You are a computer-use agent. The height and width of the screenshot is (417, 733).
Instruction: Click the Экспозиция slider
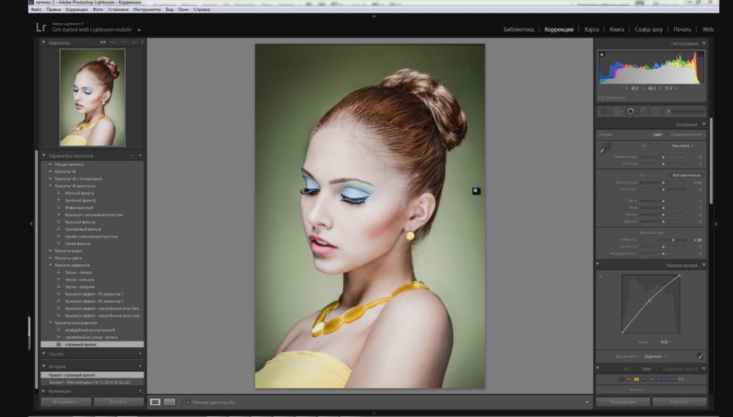pyautogui.click(x=663, y=183)
